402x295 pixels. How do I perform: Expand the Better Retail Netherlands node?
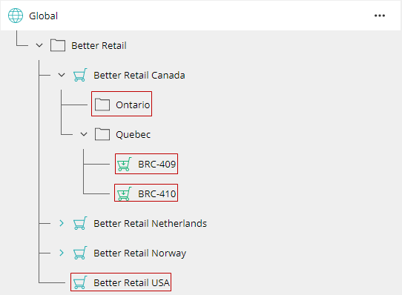[x=62, y=223]
